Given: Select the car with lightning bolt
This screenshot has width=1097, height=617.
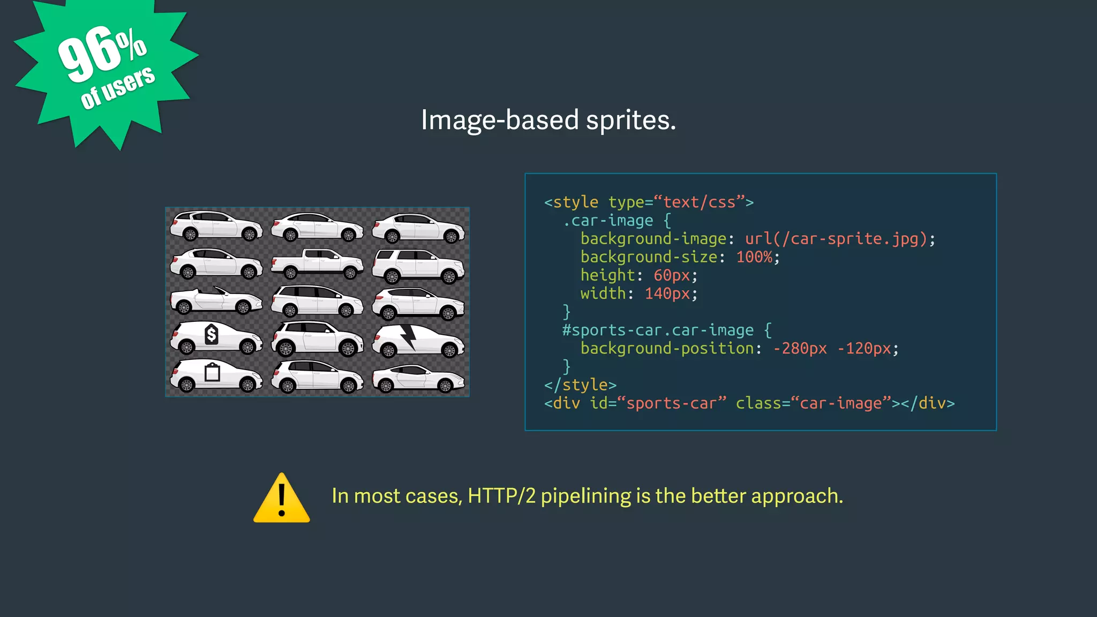Looking at the screenshot, I should pyautogui.click(x=418, y=341).
